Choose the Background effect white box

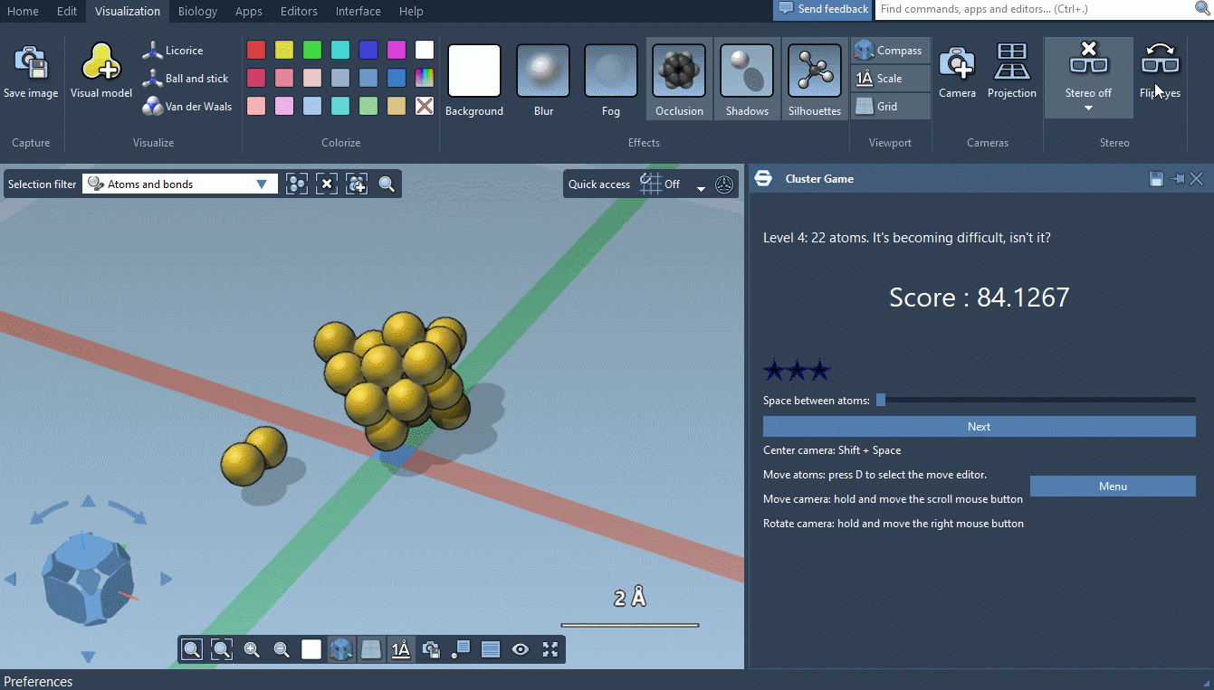(474, 71)
